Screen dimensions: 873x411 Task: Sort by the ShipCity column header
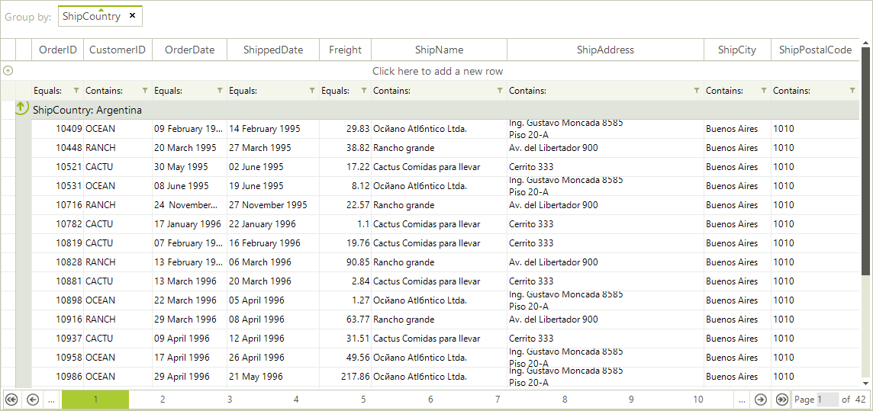(736, 50)
